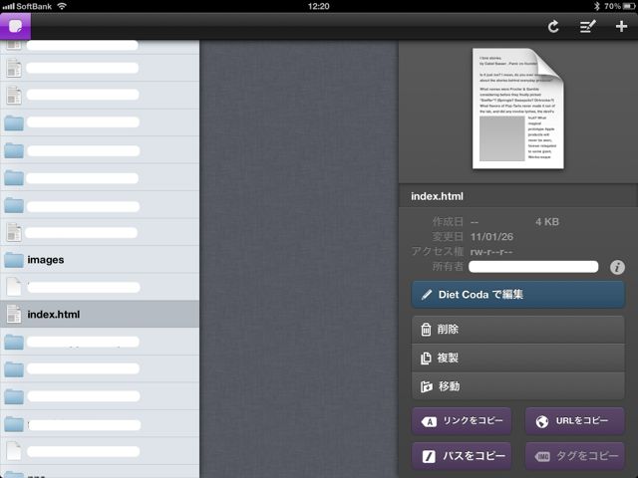This screenshot has width=638, height=478.
Task: Delete file with 削除 button
Action: pyautogui.click(x=518, y=330)
